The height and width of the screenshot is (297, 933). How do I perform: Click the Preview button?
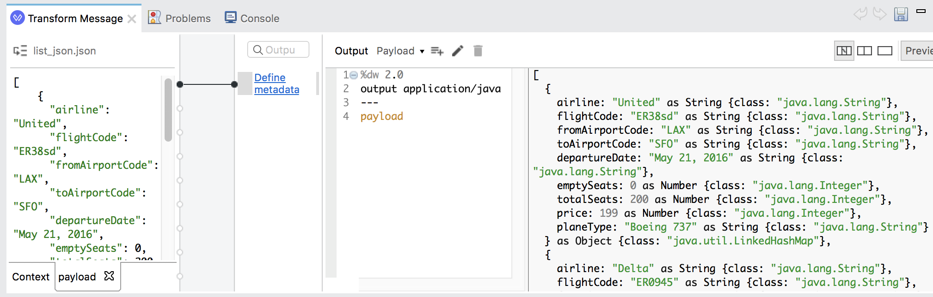pyautogui.click(x=917, y=51)
